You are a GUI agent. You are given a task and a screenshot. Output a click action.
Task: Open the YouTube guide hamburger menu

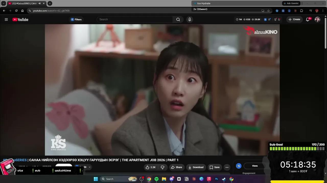coord(6,20)
